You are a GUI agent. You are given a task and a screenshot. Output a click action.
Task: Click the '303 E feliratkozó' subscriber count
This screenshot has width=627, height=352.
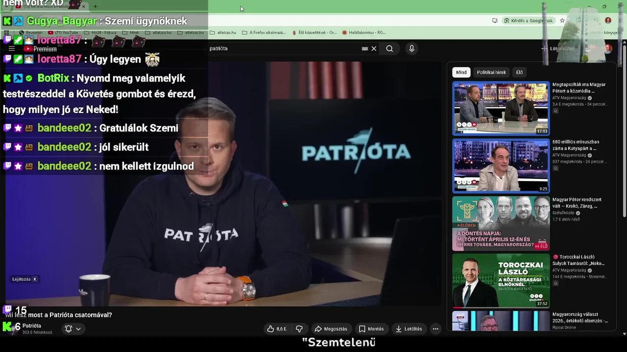pos(37,332)
